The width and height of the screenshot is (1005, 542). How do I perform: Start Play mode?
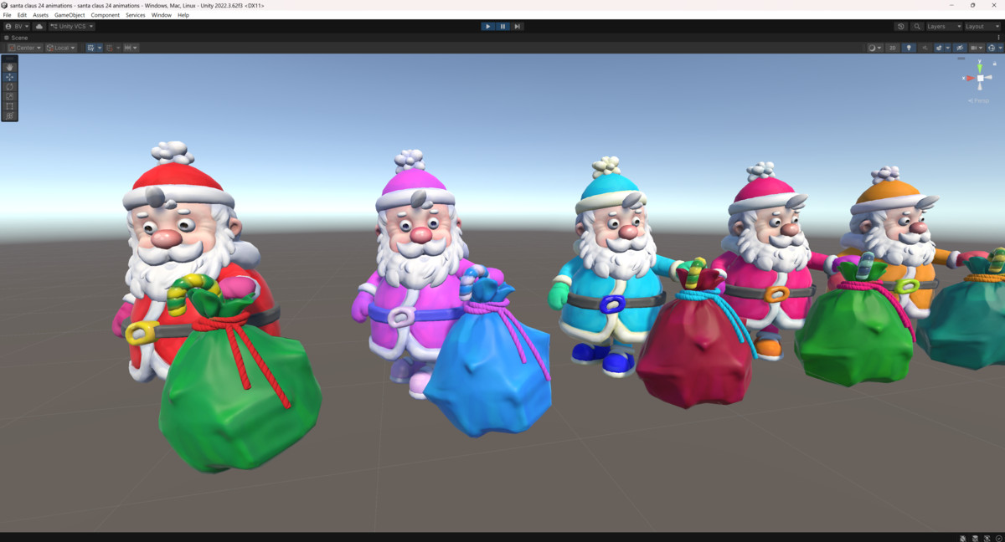pyautogui.click(x=488, y=26)
